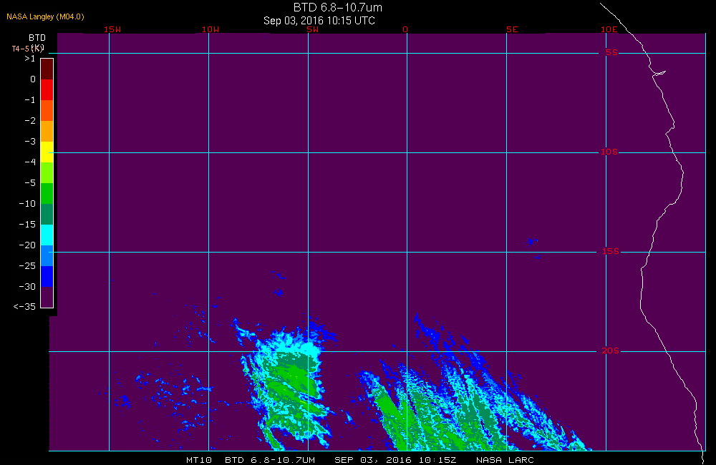This screenshot has width=716, height=465.
Task: Click the '<-35' legend value
Action: pos(24,307)
